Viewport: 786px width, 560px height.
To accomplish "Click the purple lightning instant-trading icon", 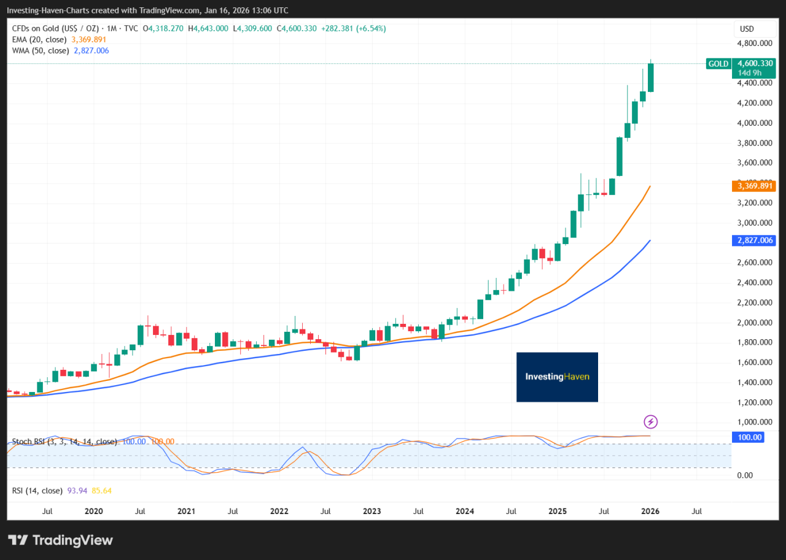I will (650, 421).
